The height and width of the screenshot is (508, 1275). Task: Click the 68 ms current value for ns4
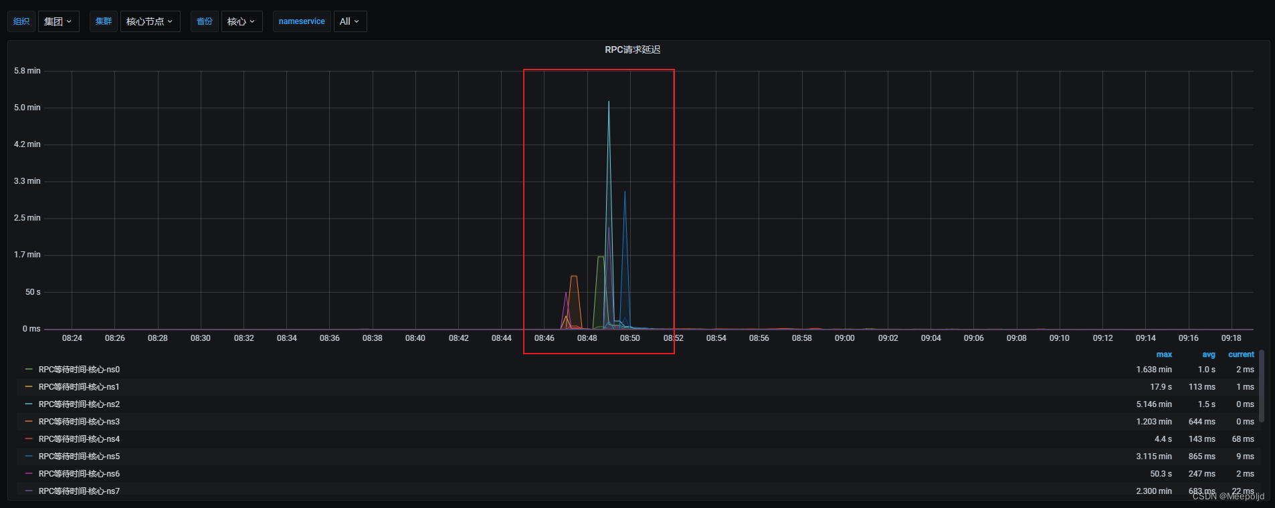click(x=1243, y=439)
